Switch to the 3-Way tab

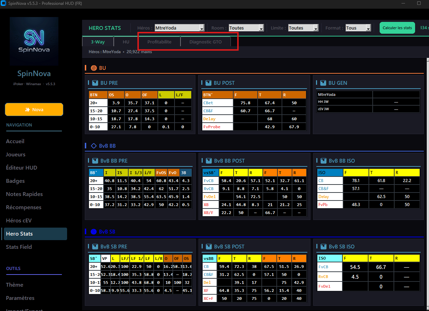98,42
